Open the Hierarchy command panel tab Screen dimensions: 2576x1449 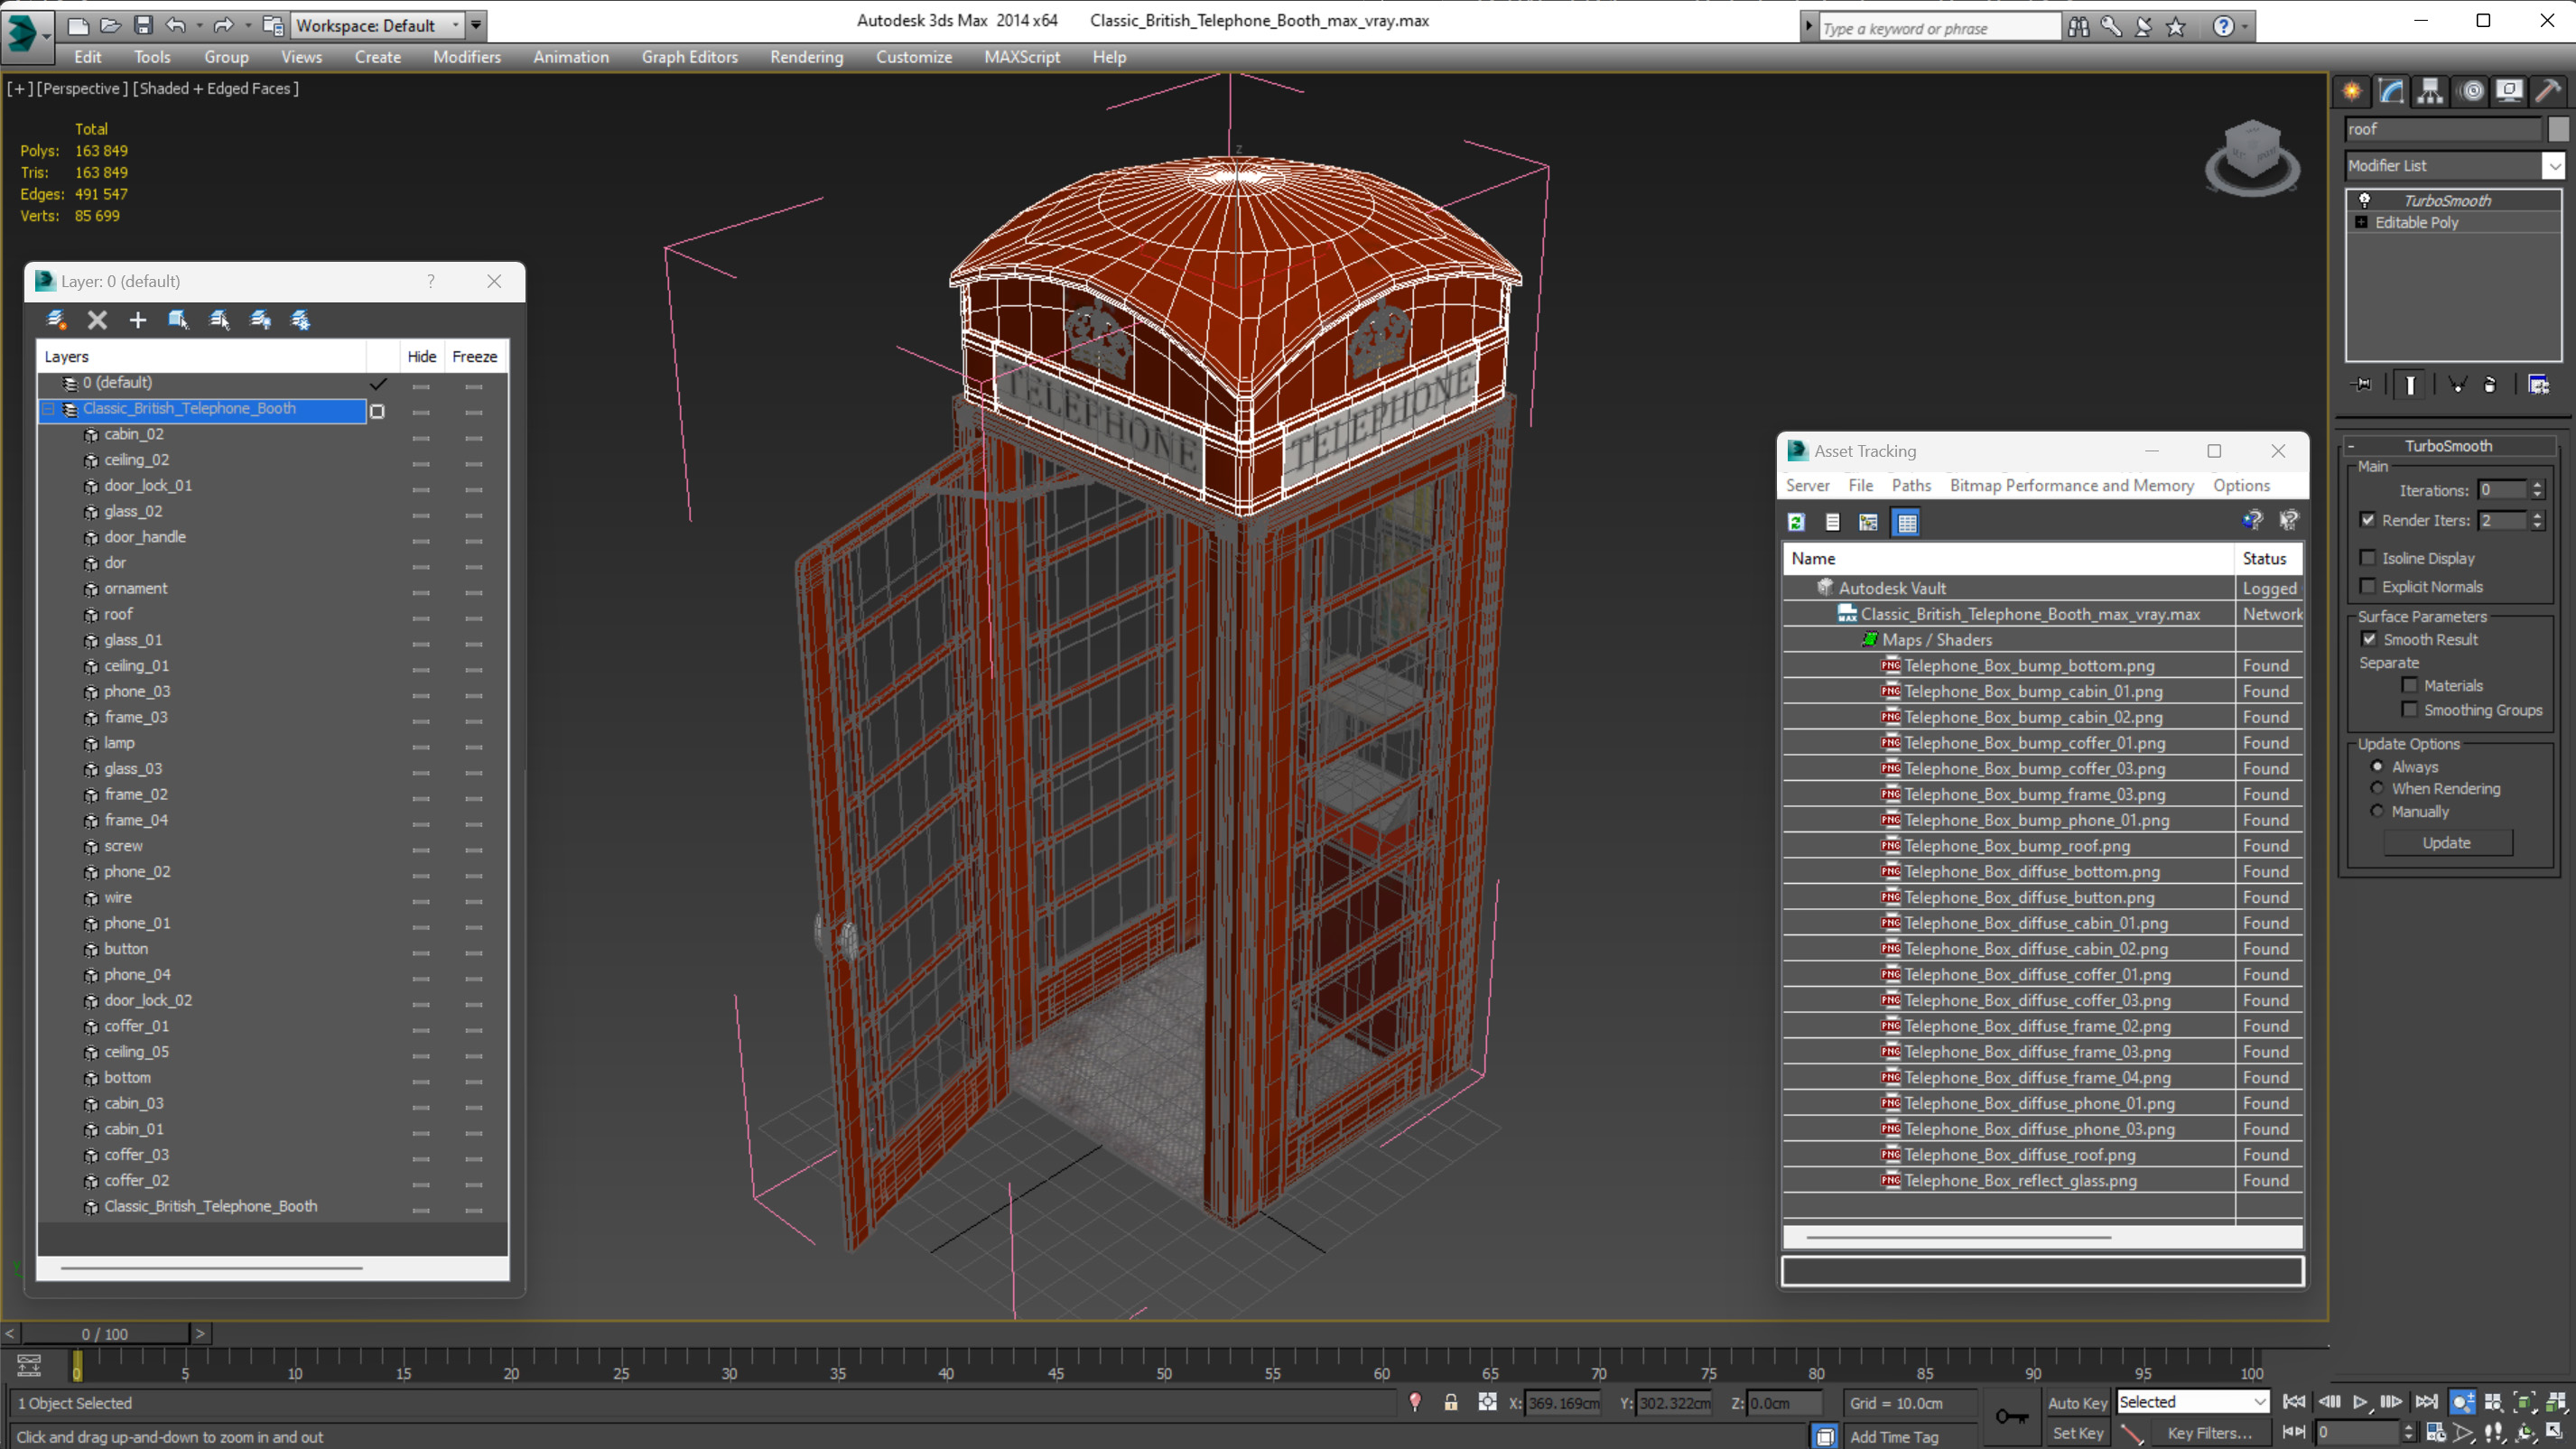pyautogui.click(x=2430, y=91)
